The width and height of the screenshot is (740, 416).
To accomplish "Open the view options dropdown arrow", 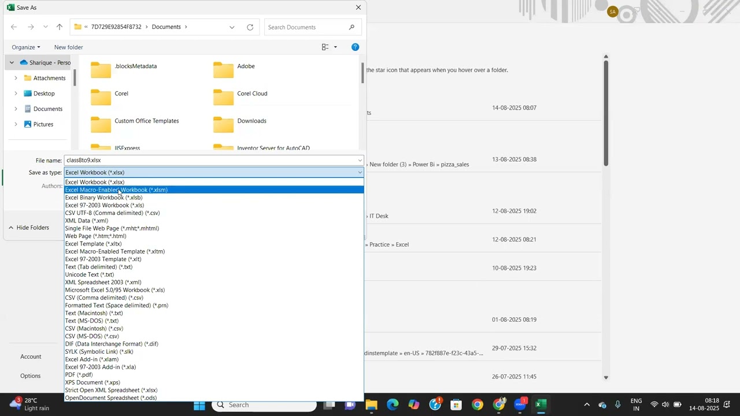I will 335,47.
